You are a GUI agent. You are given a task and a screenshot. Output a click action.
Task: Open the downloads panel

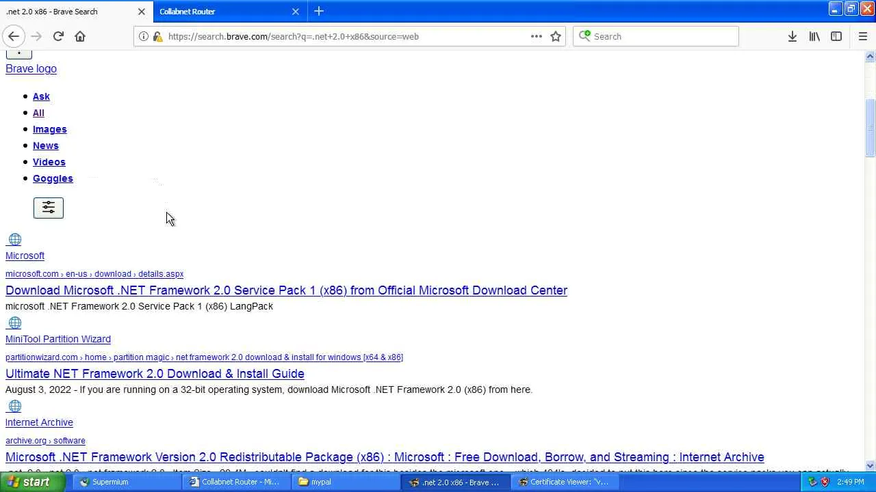pos(793,36)
